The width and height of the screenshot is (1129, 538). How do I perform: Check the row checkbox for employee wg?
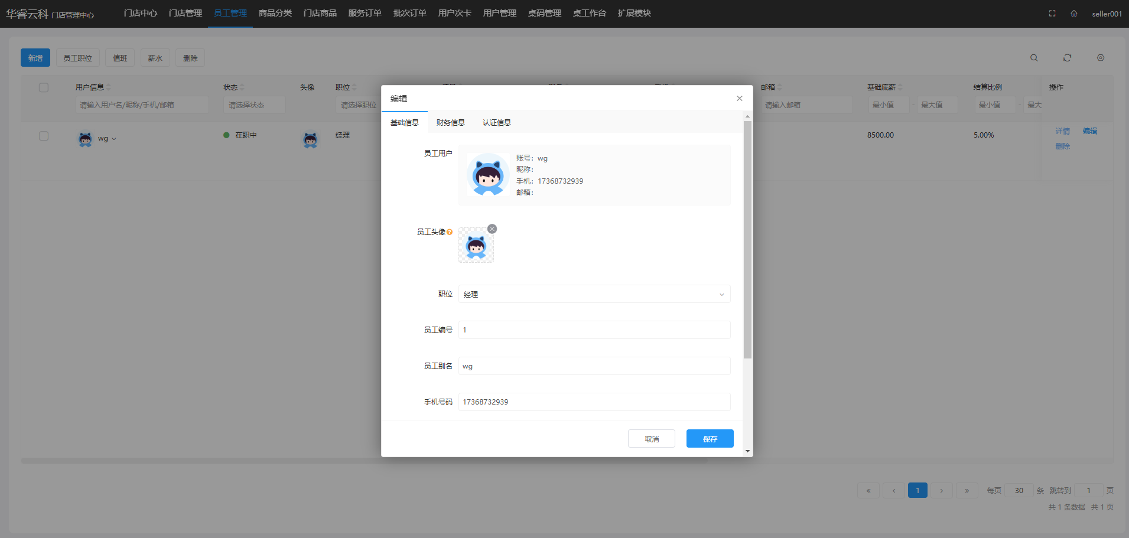(x=44, y=136)
